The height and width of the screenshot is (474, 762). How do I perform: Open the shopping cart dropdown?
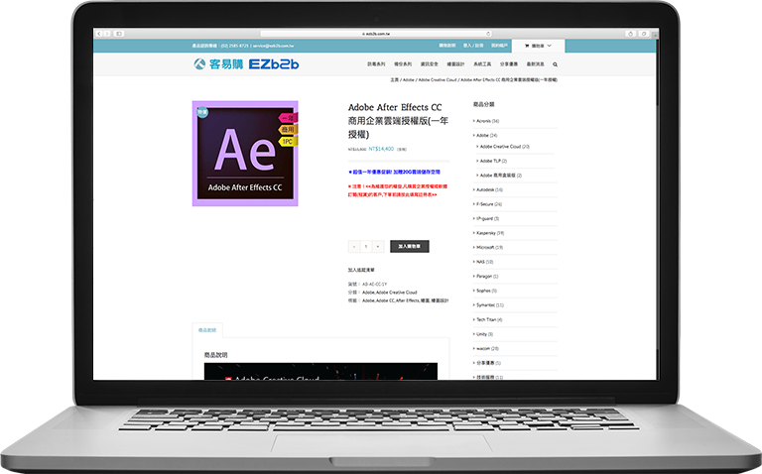538,46
